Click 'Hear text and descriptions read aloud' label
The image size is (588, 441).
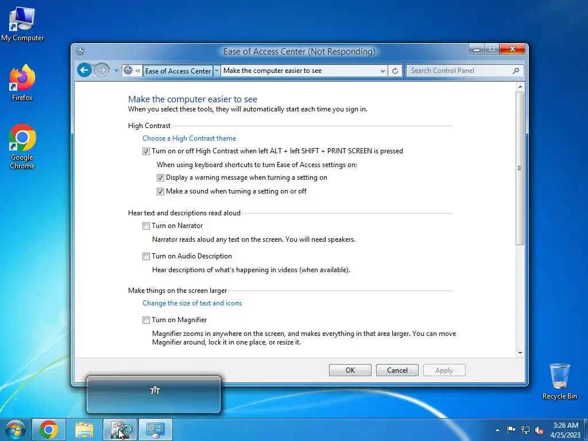[x=184, y=213]
